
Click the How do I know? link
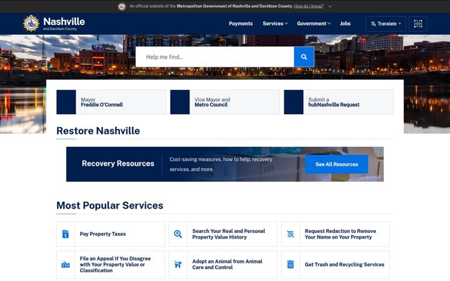(309, 6)
